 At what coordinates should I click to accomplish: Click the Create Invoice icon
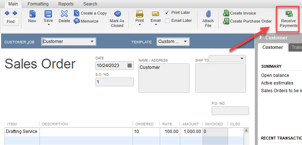point(226,13)
